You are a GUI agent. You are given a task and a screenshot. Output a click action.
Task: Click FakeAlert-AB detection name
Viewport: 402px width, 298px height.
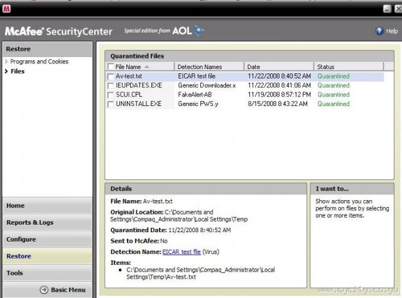(x=195, y=95)
